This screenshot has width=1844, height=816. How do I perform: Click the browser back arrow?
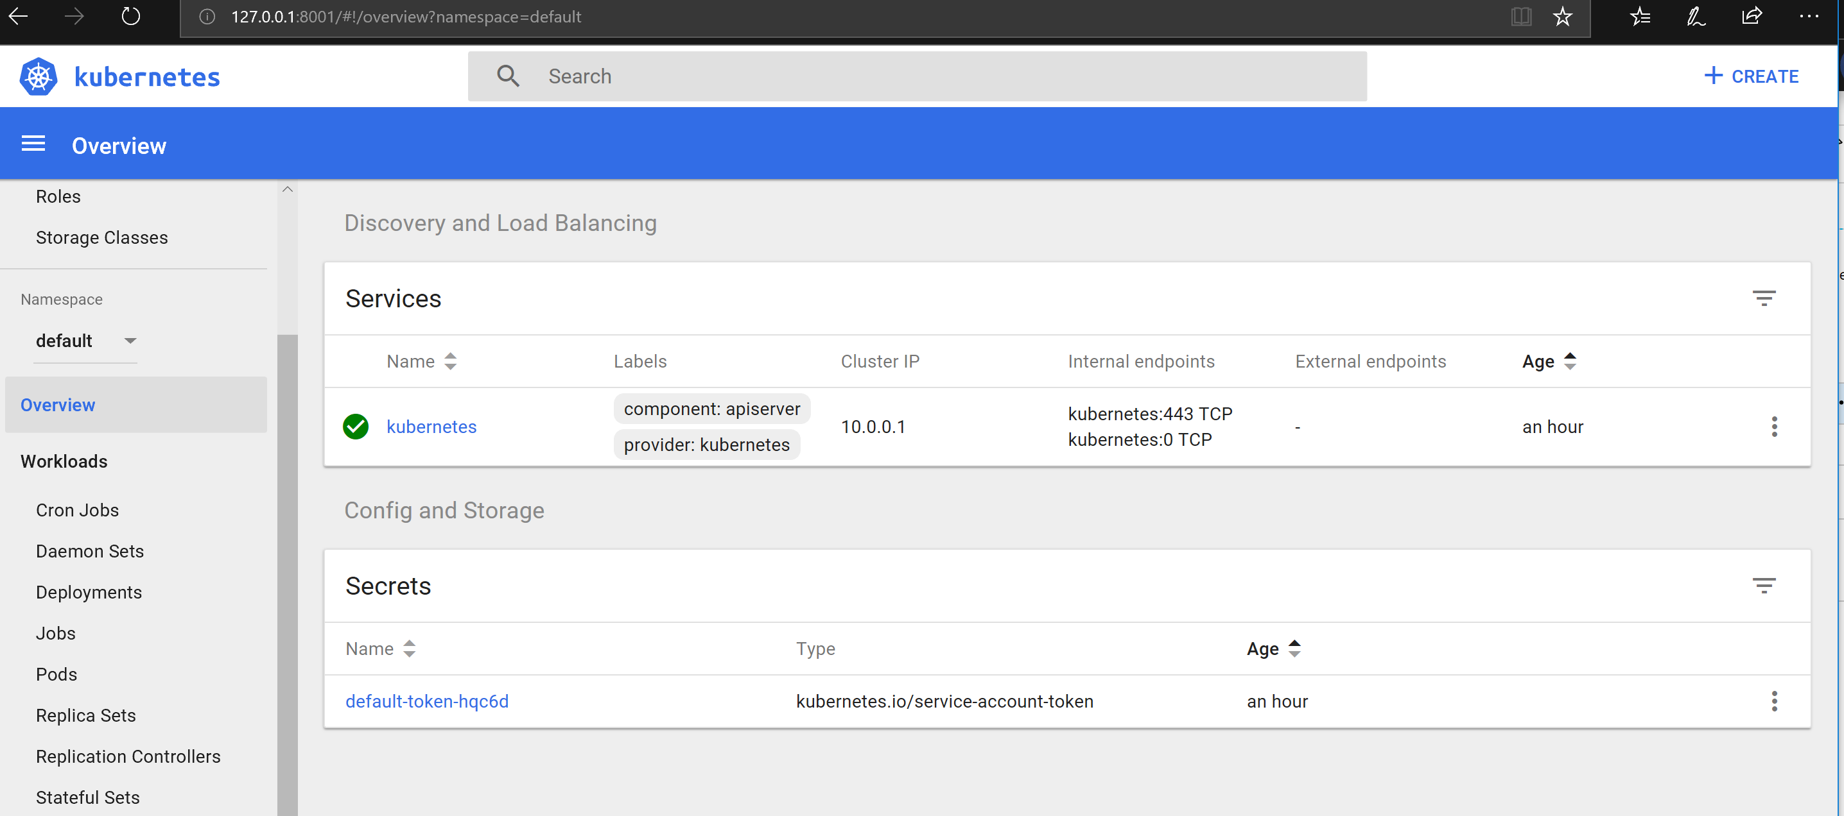click(18, 16)
